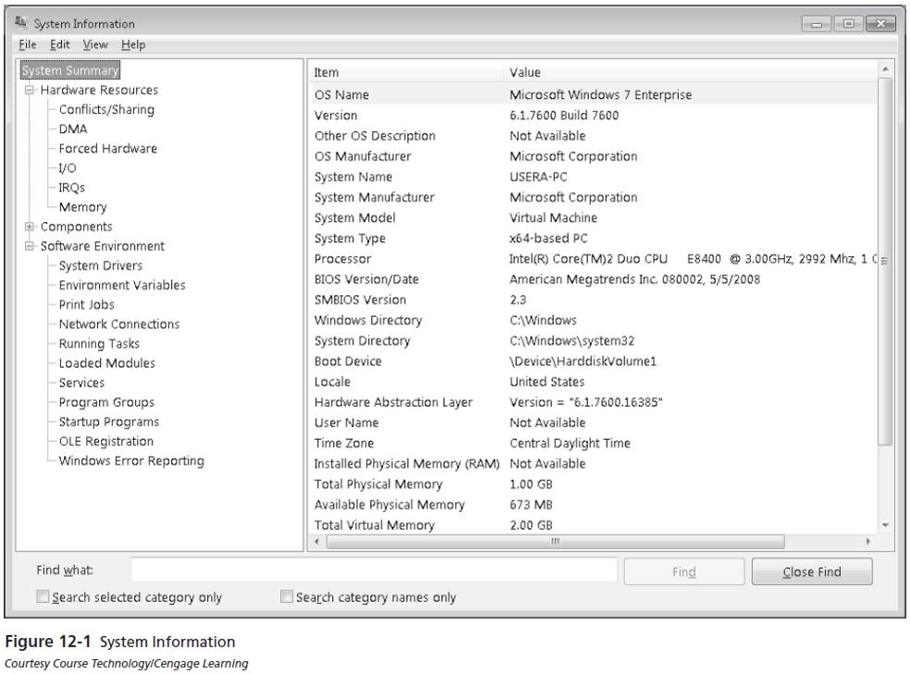This screenshot has width=910, height=674.
Task: Select Windows Error Reporting category
Action: (x=131, y=461)
